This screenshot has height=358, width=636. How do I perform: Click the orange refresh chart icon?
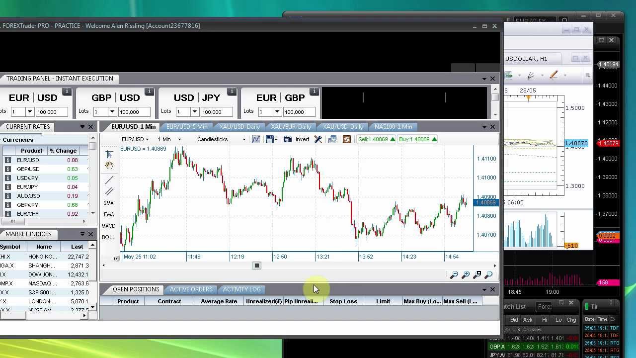pyautogui.click(x=347, y=139)
